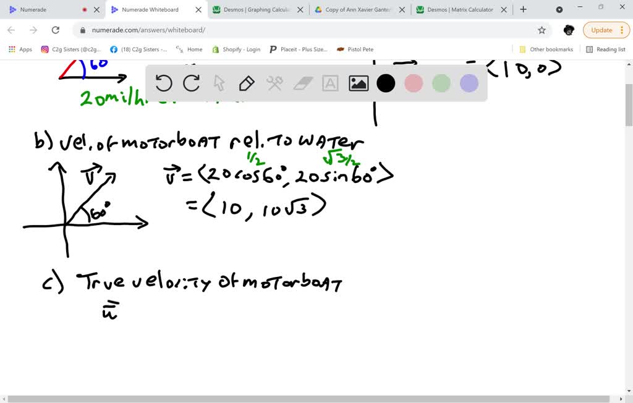The image size is (633, 403).
Task: Click the redo arrow in whiteboard toolbar
Action: (192, 83)
